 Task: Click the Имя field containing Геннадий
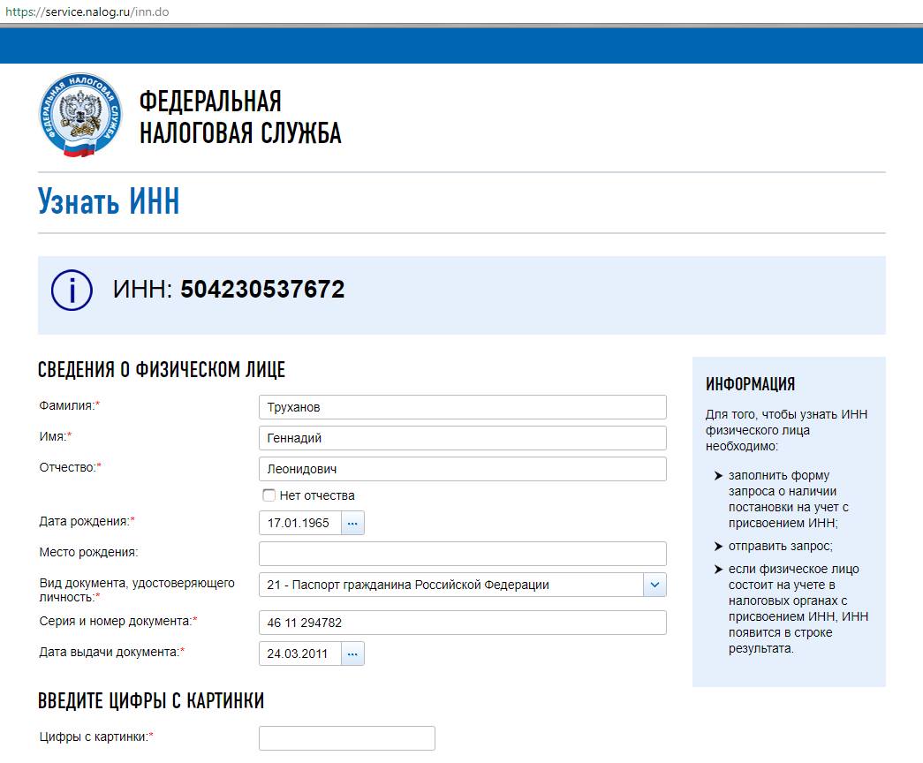coord(462,438)
